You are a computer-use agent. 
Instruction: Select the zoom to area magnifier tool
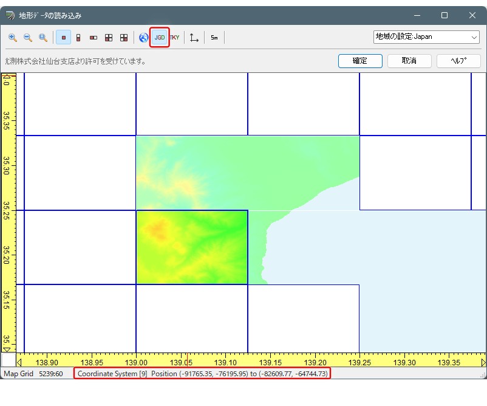[43, 38]
